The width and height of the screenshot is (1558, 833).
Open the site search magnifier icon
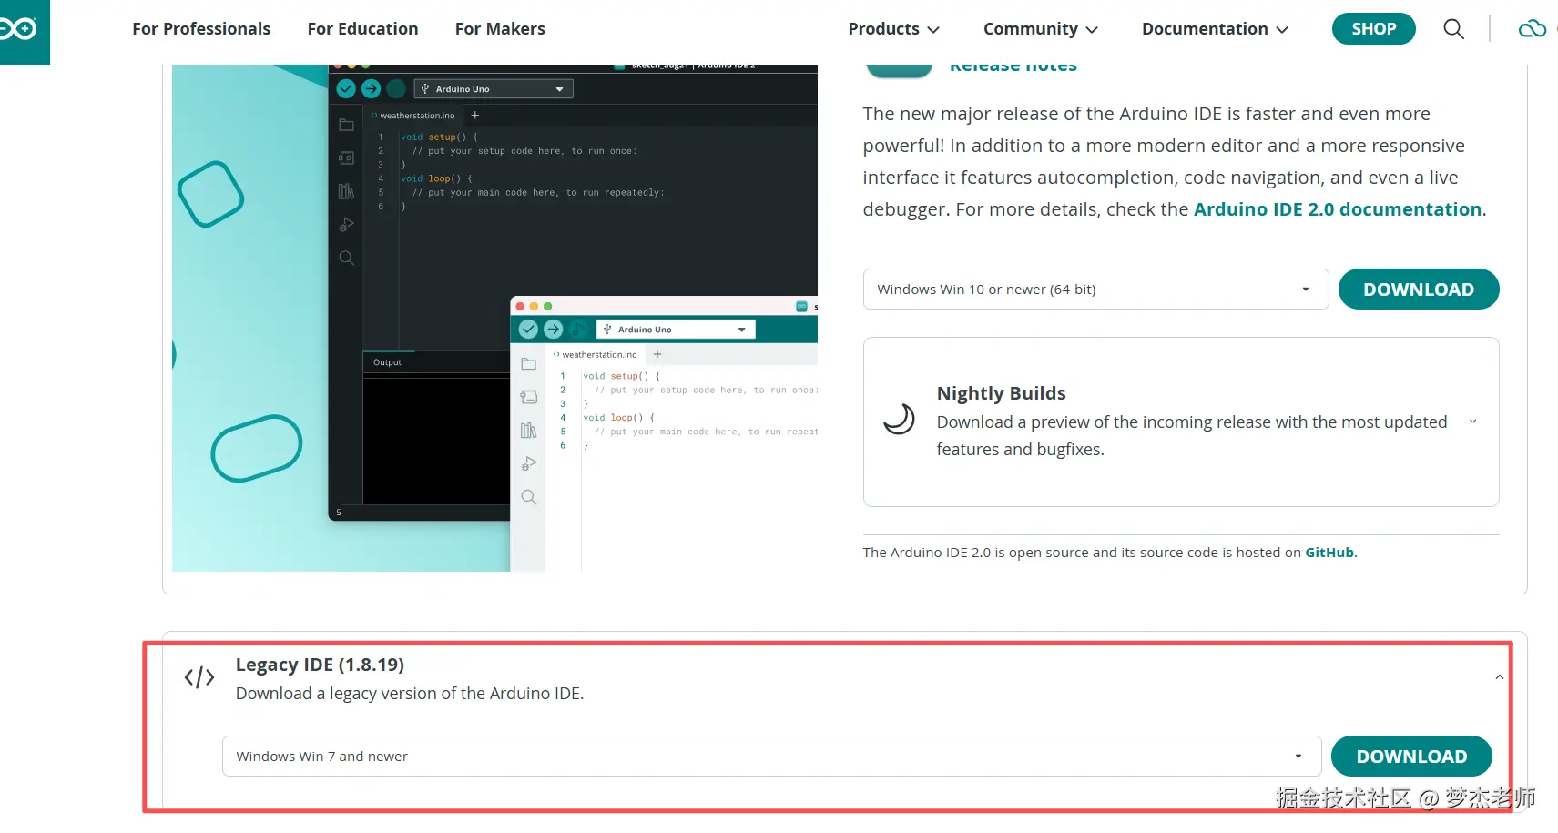(1454, 29)
